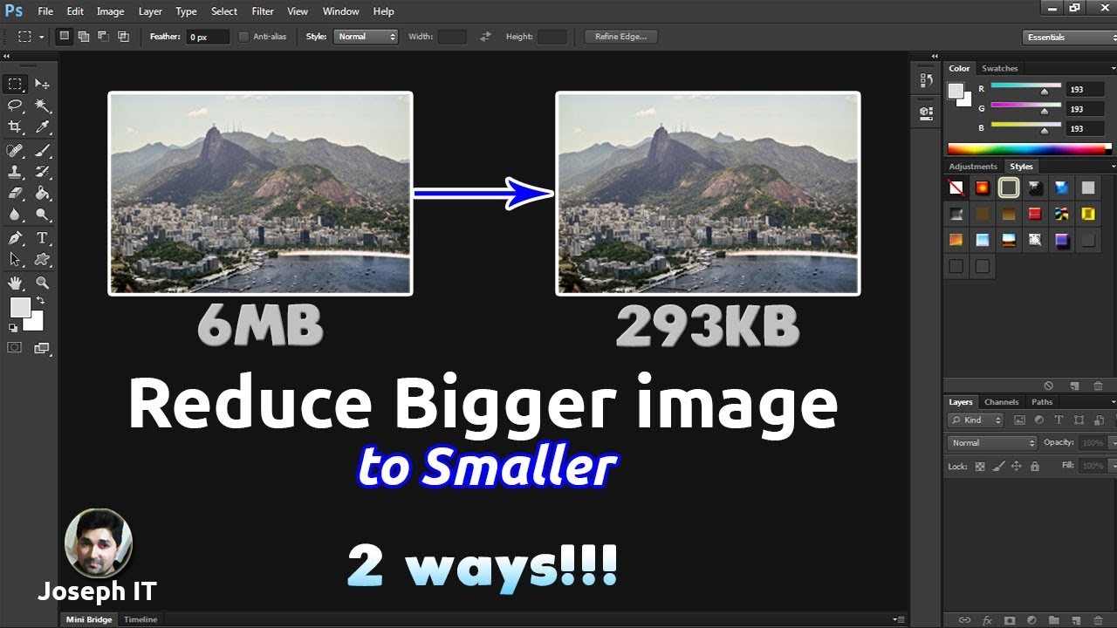Screen dimensions: 1117x628
Task: Select the Intersect with selection mode
Action: point(123,37)
